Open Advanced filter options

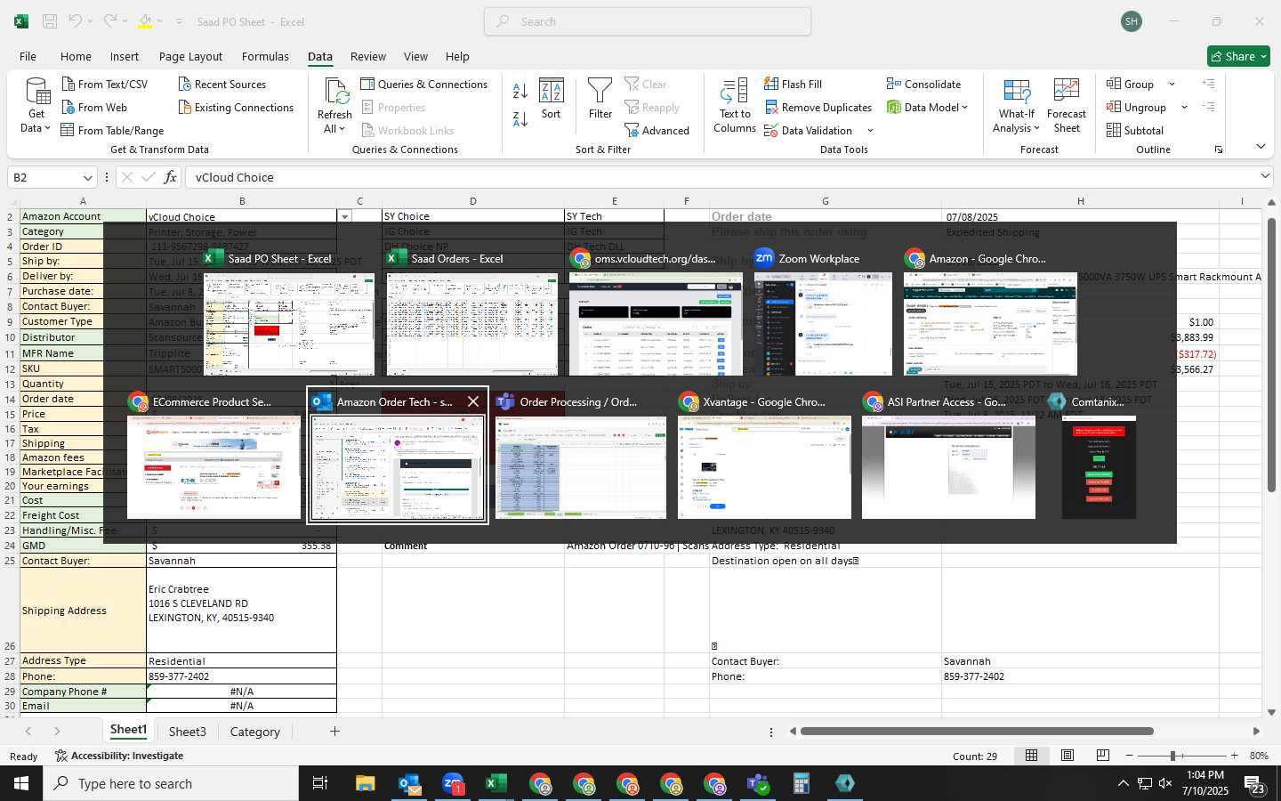coord(657,130)
